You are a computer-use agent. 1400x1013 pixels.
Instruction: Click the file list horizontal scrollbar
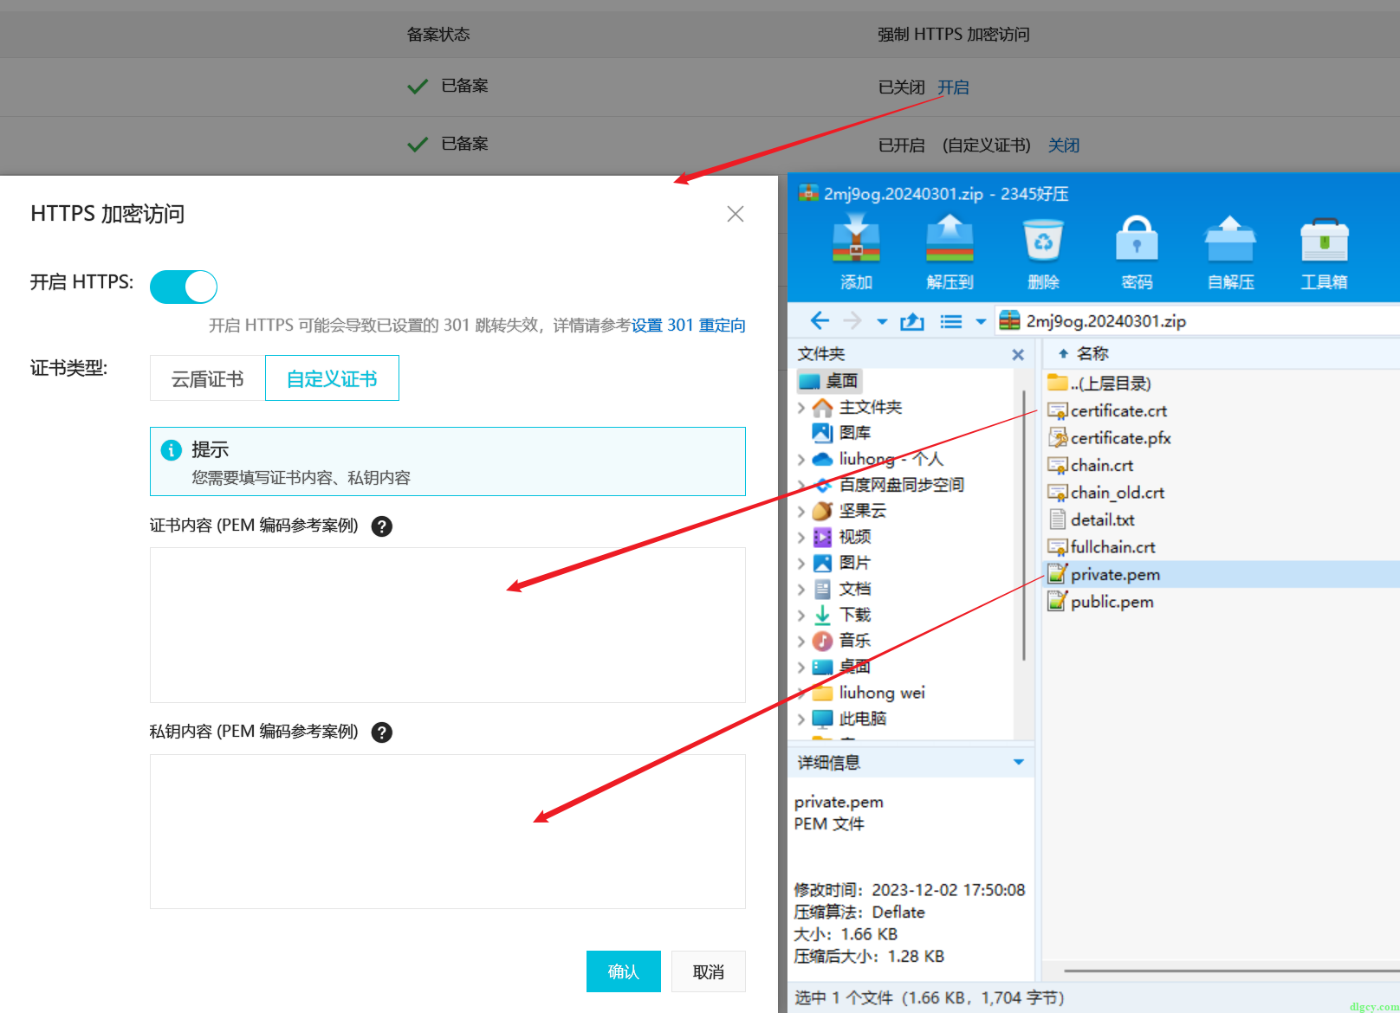pyautogui.click(x=1231, y=971)
